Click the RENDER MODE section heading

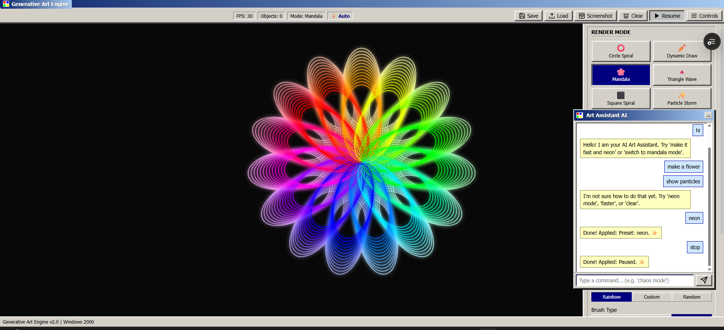click(611, 32)
